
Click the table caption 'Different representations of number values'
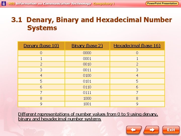click(88, 117)
